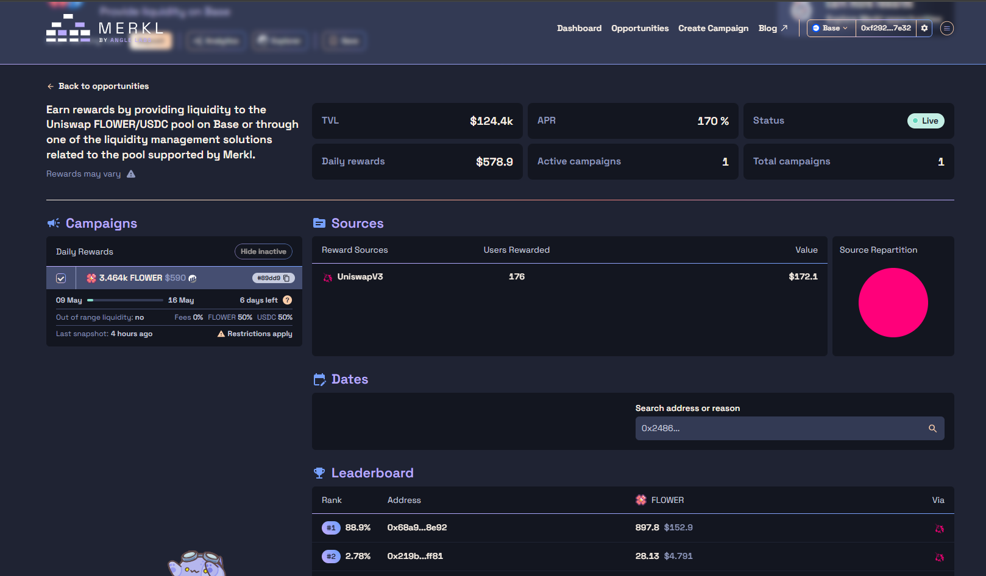Go to Opportunities

(x=640, y=28)
